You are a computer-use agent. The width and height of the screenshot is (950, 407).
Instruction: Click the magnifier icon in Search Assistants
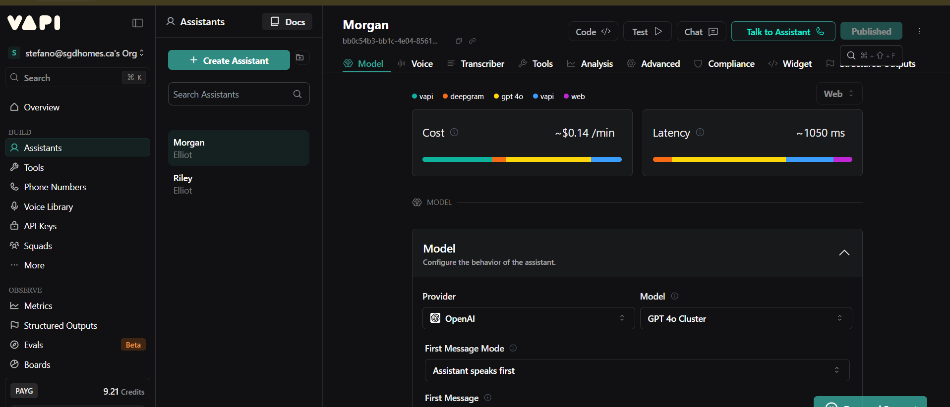coord(297,94)
